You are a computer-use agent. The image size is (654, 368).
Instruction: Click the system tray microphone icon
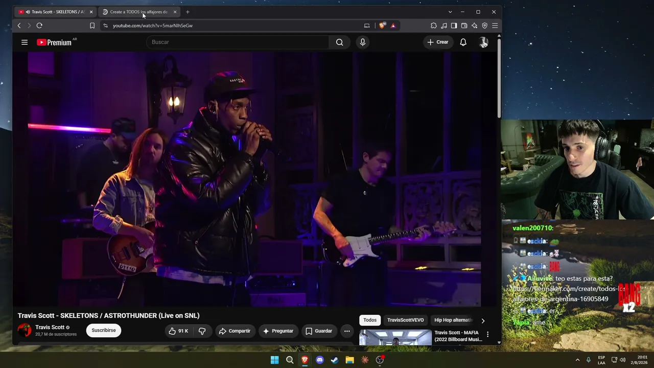click(x=589, y=360)
